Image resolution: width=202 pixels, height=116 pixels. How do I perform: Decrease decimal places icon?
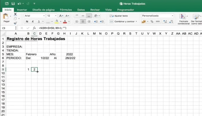(x=171, y=22)
